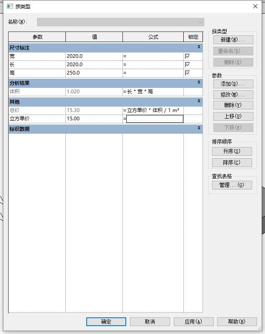
Task: Click the dialog resize grip corner
Action: (x=260, y=329)
